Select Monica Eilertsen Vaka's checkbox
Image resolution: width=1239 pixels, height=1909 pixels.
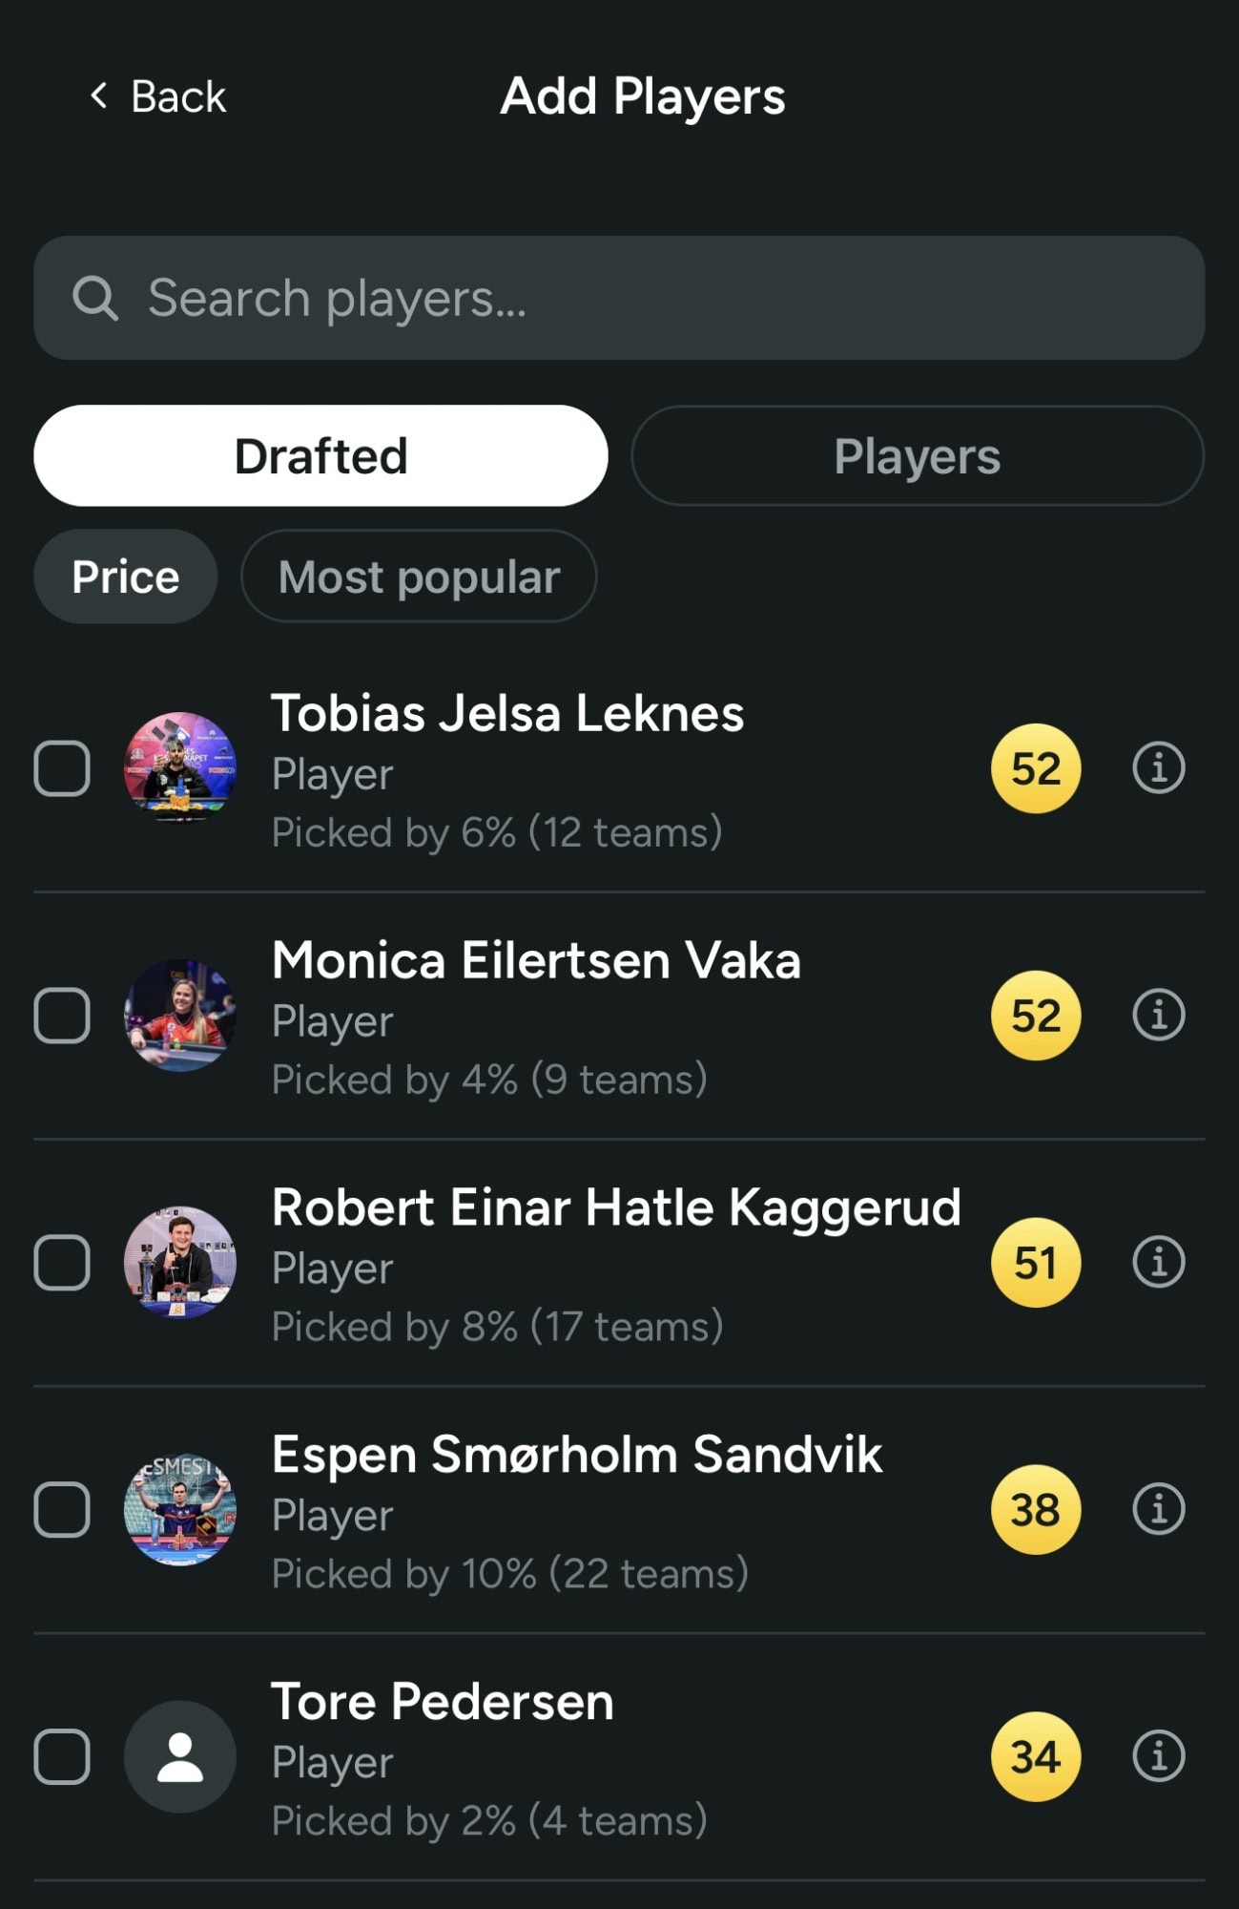[x=62, y=1015]
